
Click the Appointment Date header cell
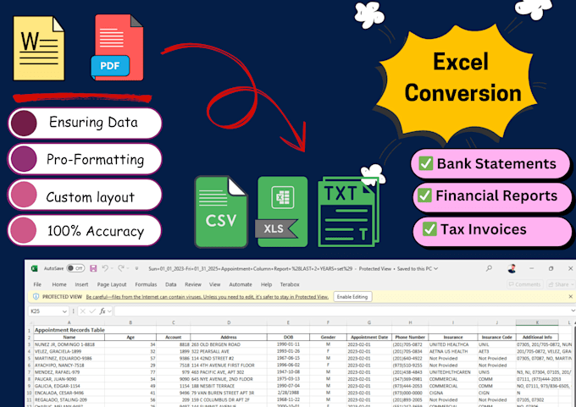(369, 337)
